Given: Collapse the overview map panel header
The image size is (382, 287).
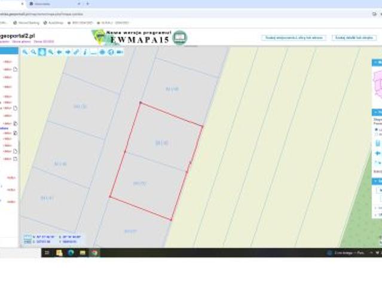Looking at the screenshot, I should [x=377, y=62].
